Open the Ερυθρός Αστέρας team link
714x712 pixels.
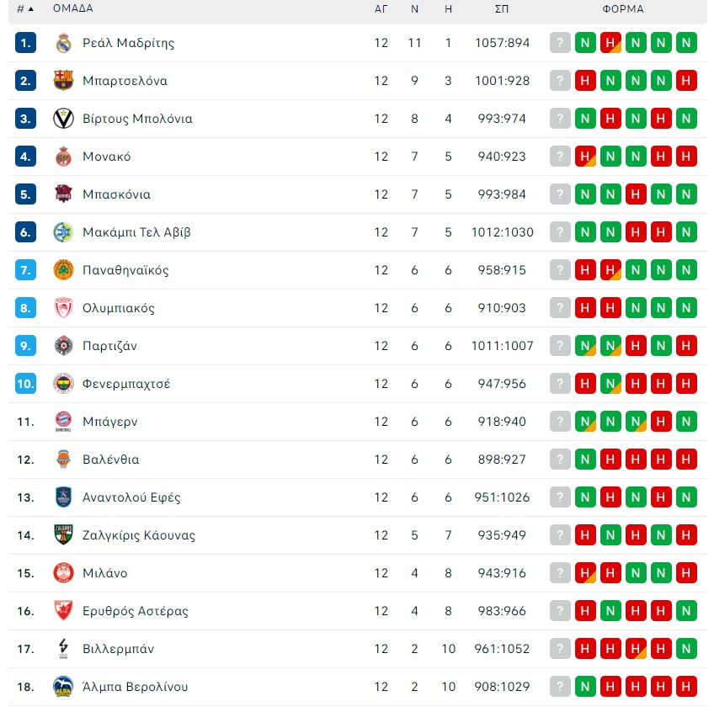pos(135,611)
